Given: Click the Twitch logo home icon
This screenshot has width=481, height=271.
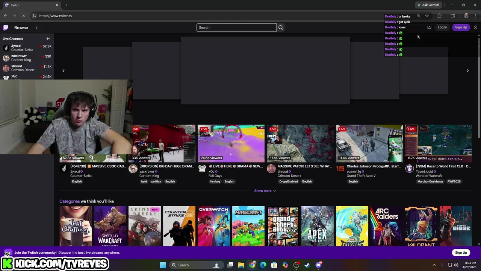Looking at the screenshot, I should (6, 27).
